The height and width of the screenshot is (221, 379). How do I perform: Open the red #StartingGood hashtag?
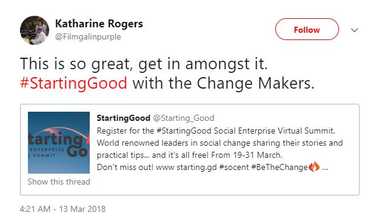coord(73,83)
